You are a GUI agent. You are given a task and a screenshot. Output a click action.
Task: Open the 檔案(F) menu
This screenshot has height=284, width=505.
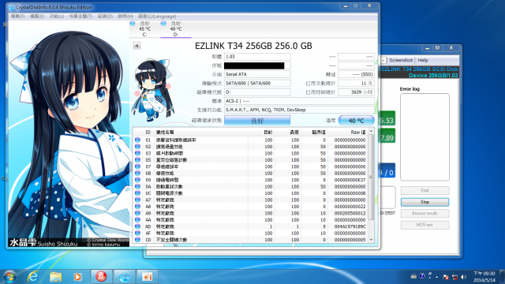pyautogui.click(x=17, y=16)
